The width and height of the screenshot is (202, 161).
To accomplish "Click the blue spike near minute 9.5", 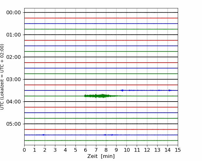I will click(122, 90).
